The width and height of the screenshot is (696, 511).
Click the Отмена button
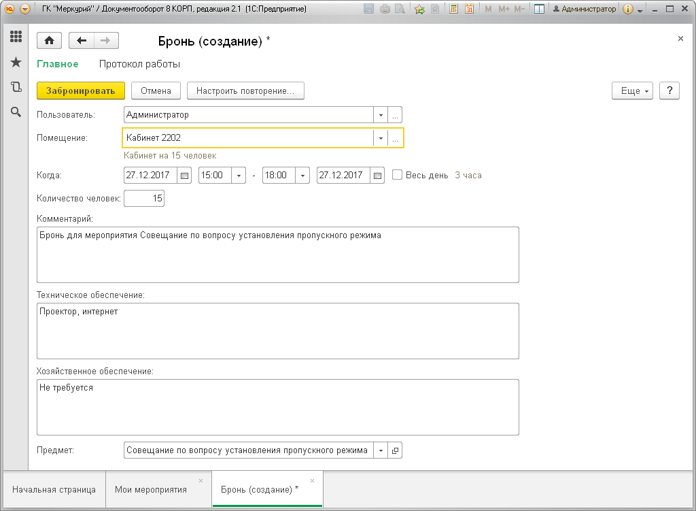156,90
